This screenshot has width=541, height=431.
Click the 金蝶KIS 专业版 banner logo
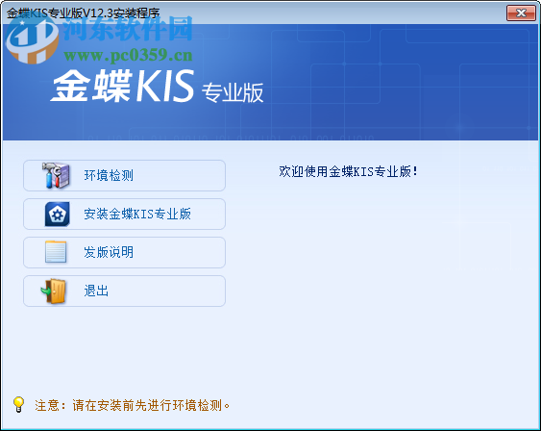(x=158, y=86)
